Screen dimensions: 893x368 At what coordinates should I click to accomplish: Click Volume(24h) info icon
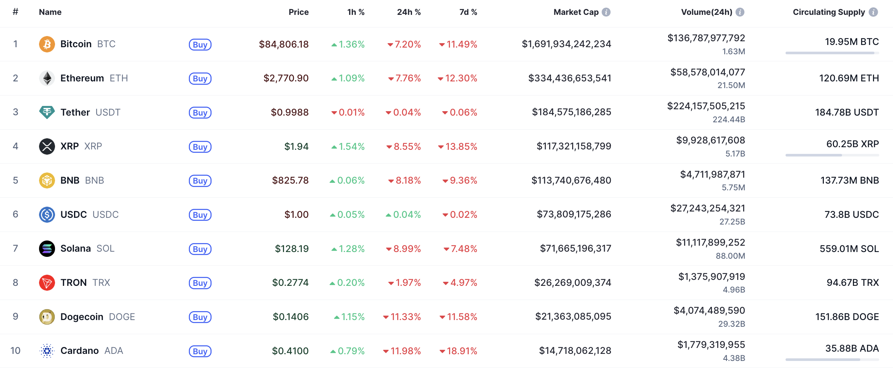(x=740, y=12)
